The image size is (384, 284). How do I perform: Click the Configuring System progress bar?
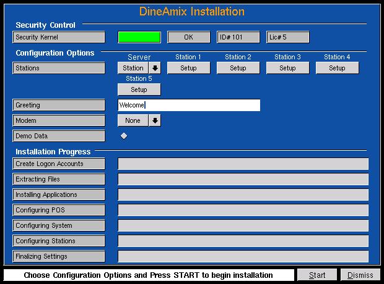coord(243,225)
